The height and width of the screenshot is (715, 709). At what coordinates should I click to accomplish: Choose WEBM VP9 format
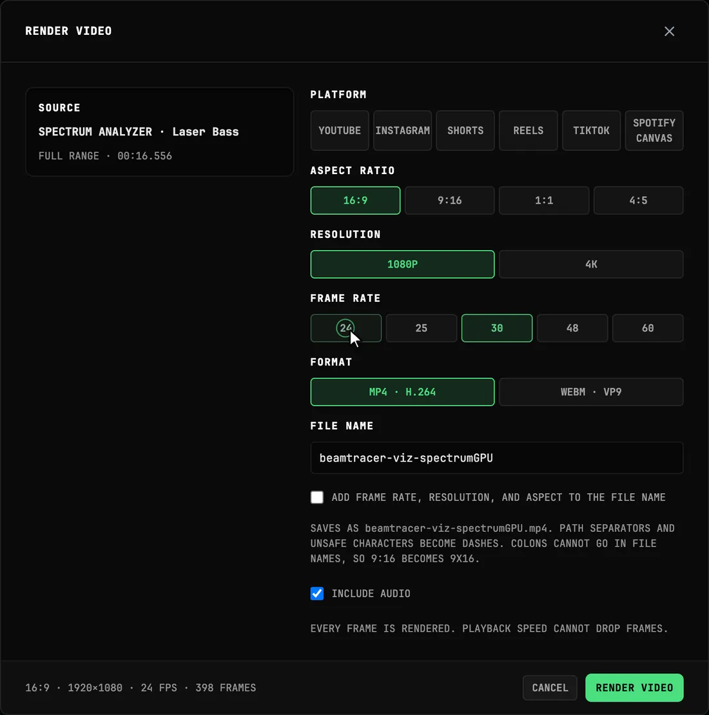(x=591, y=392)
